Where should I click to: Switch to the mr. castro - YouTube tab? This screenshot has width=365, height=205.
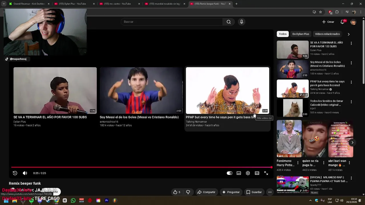pos(119,4)
